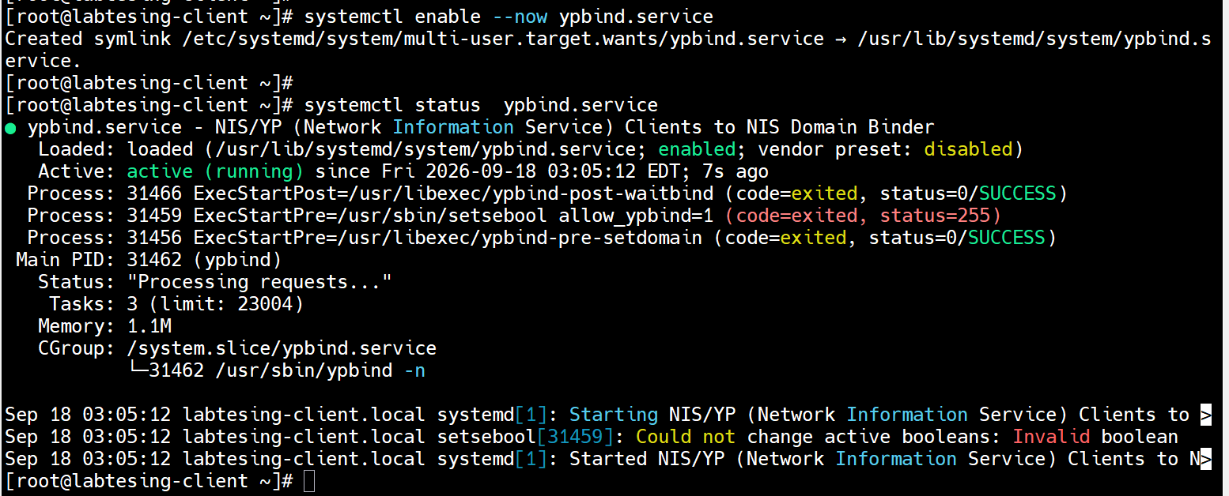Click the 'systemctl status ypbind.service' command text
The height and width of the screenshot is (496, 1229).
[481, 105]
